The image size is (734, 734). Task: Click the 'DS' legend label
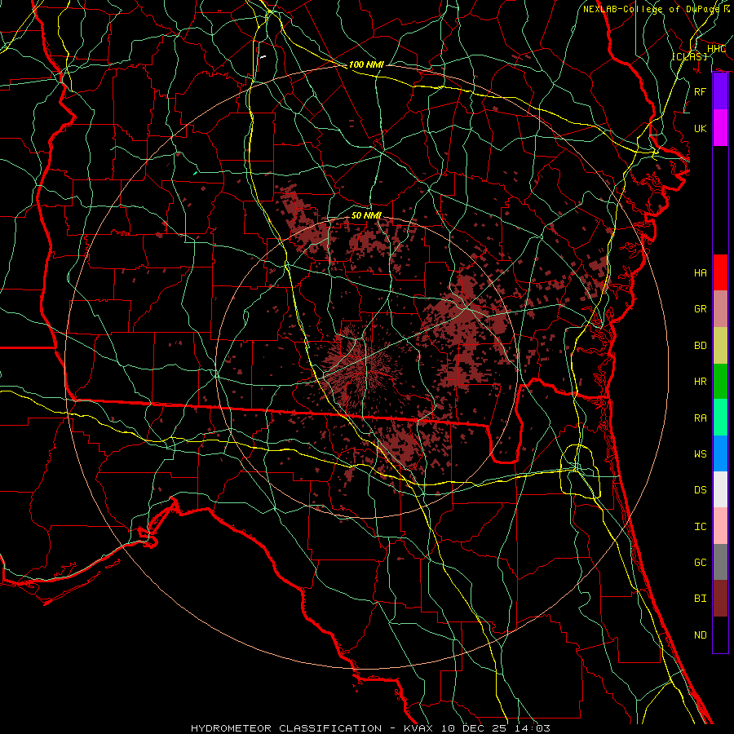coord(701,490)
